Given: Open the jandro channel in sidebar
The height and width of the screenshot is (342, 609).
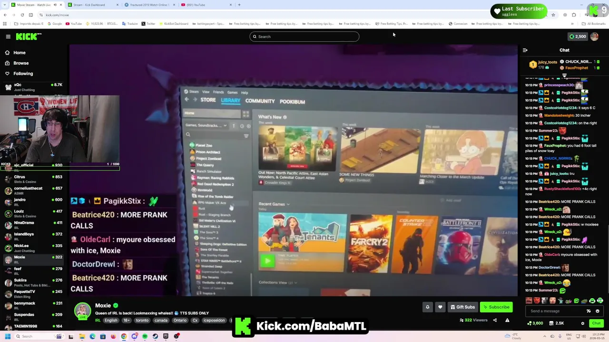Looking at the screenshot, I should pos(33,202).
